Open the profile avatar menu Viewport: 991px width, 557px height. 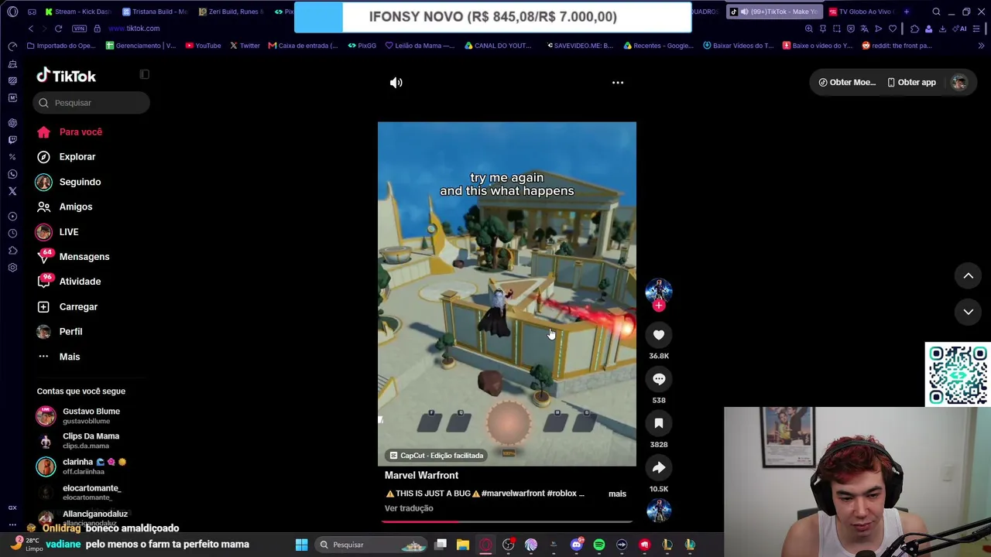tap(959, 82)
